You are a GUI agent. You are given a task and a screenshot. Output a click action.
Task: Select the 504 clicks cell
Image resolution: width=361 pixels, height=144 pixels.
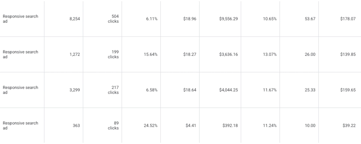pyautogui.click(x=113, y=19)
